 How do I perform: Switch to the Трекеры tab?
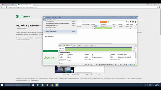click(x=87, y=46)
